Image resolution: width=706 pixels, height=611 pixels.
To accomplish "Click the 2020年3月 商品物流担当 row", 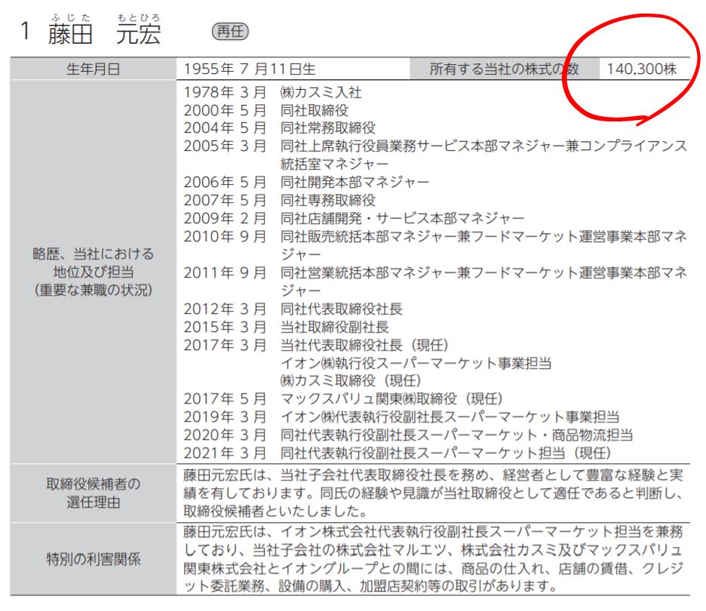I will point(408,435).
